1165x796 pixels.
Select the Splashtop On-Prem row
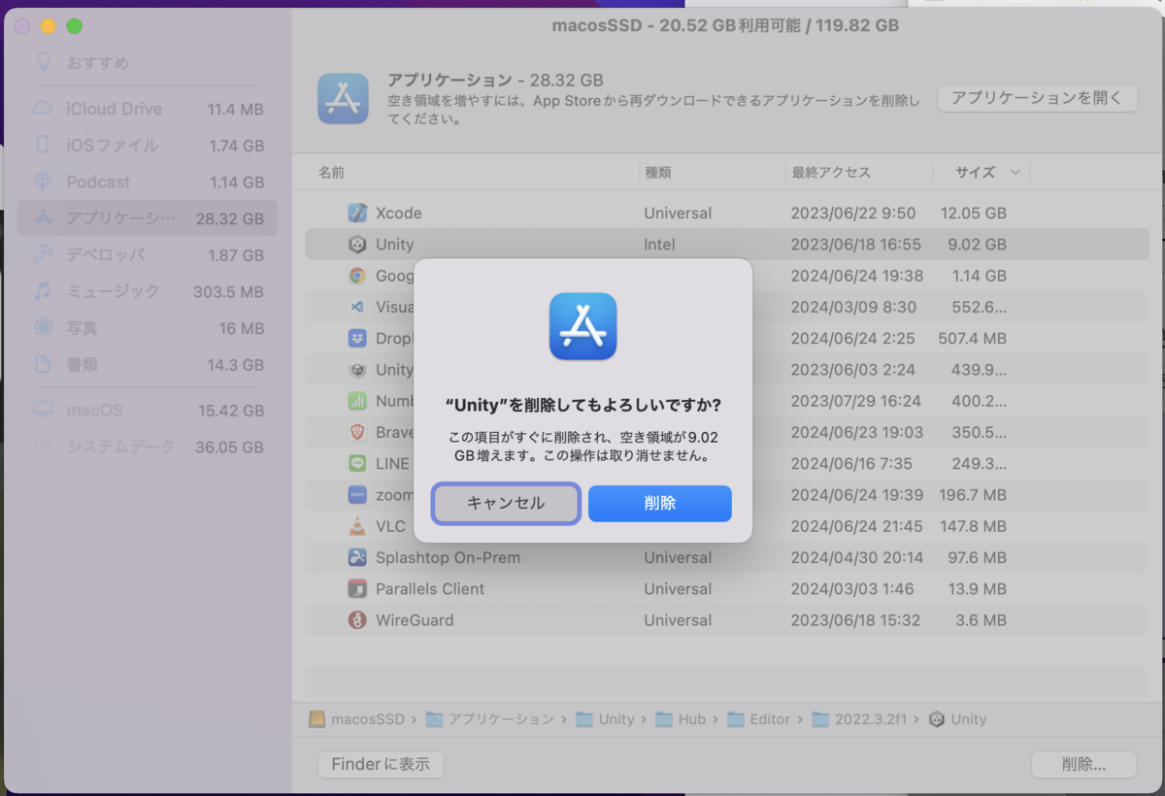coord(727,558)
